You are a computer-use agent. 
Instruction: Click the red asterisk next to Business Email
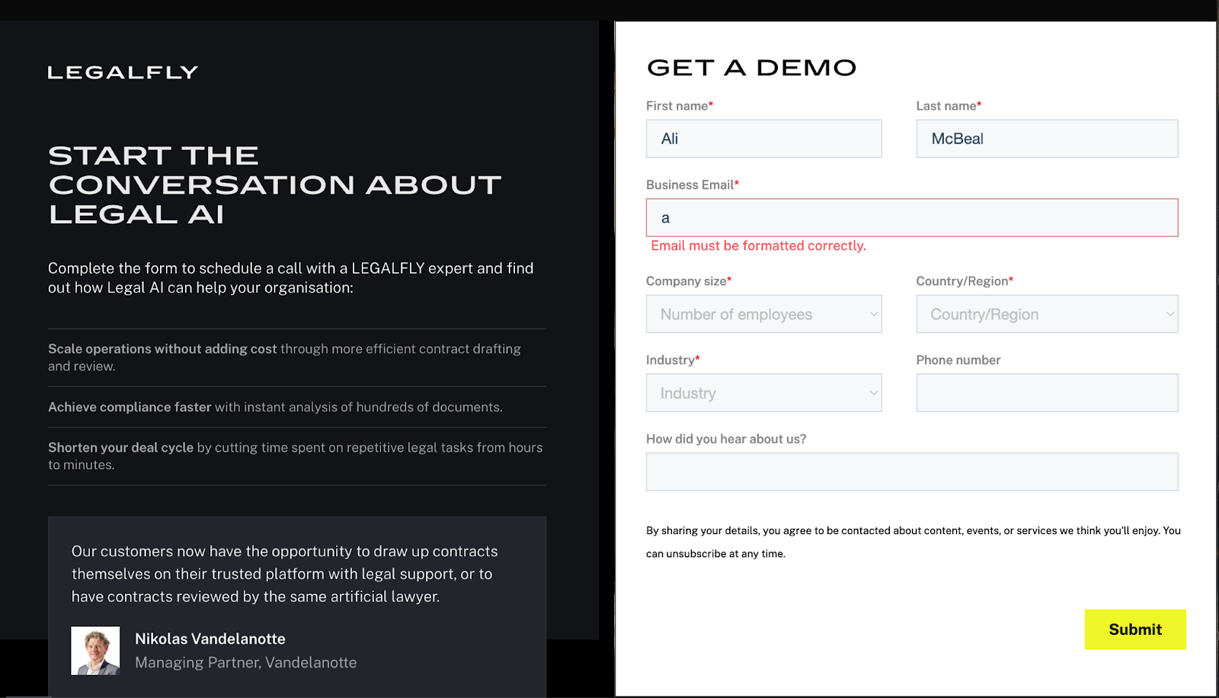[x=737, y=181]
